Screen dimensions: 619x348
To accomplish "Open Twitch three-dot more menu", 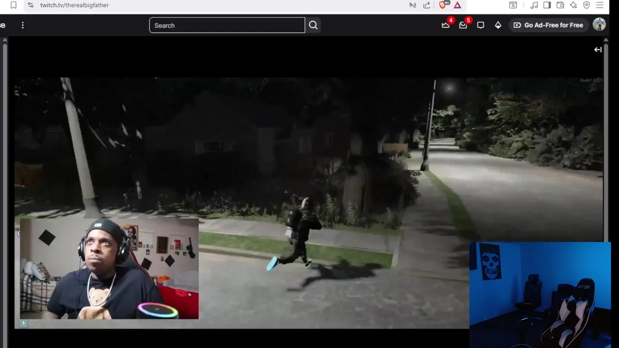I will tap(23, 25).
